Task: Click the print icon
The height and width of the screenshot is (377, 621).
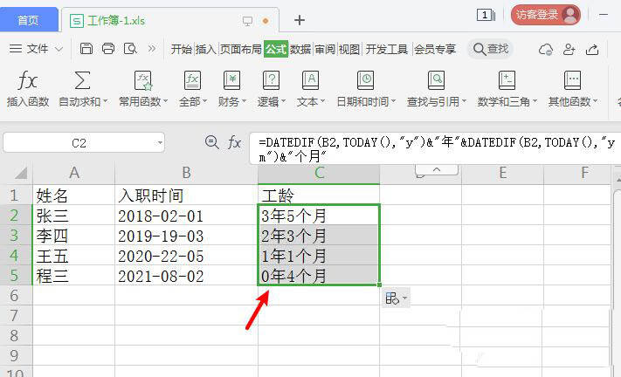Action: pos(108,49)
